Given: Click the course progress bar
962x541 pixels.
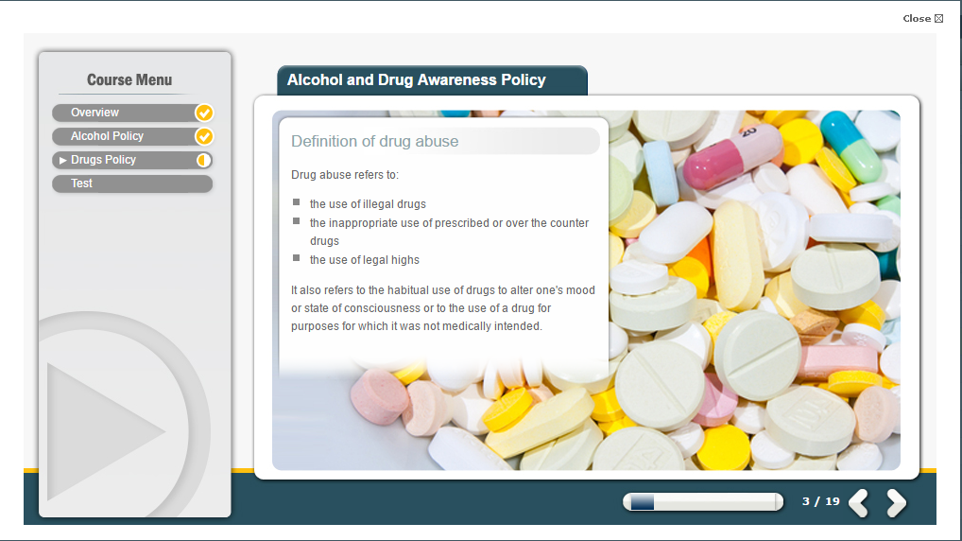Looking at the screenshot, I should 703,501.
